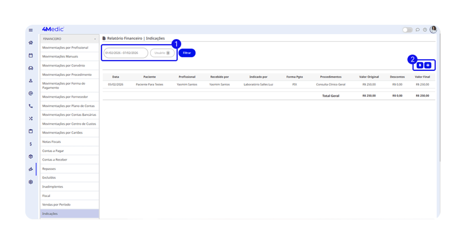Viewport: 466px width, 244px height.
Task: Open the chat bubble icon
Action: pyautogui.click(x=418, y=30)
